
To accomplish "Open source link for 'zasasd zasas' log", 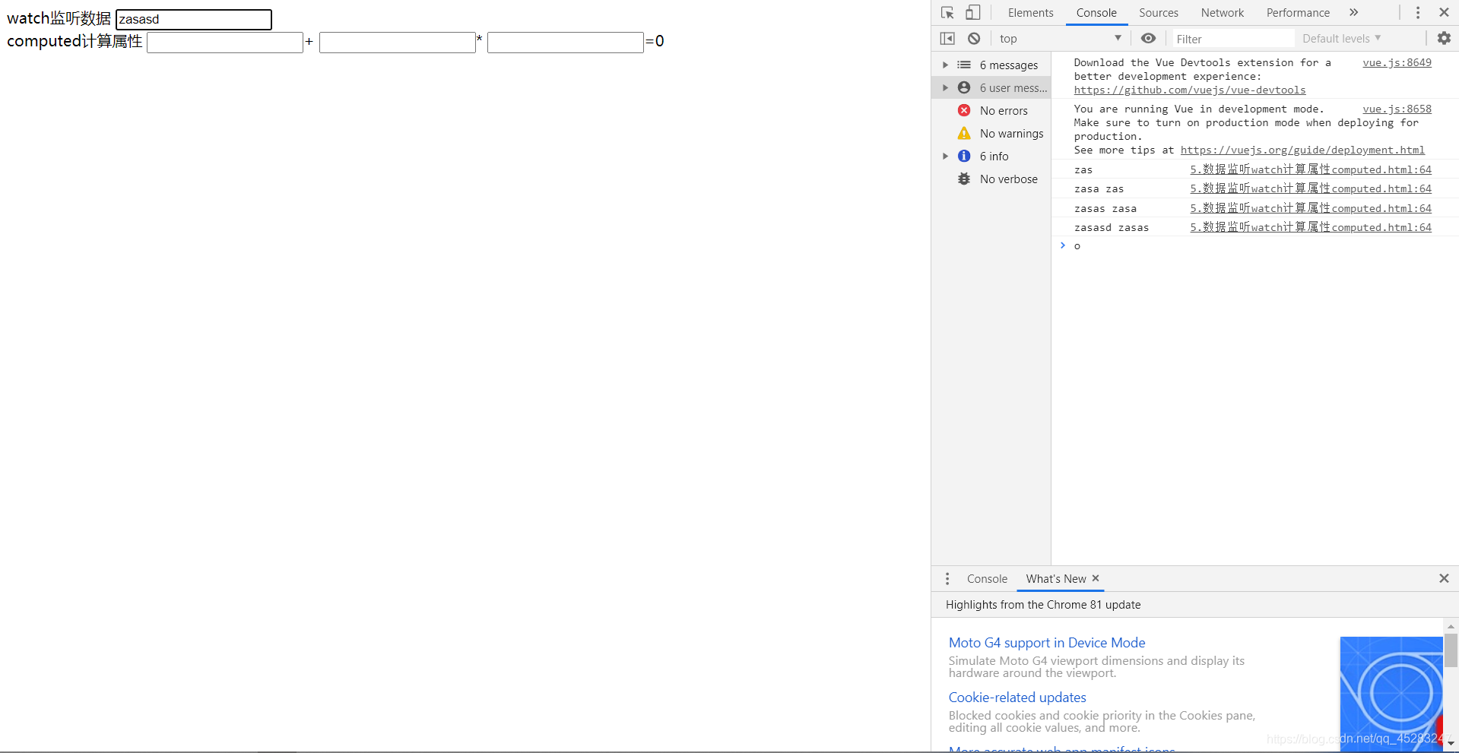I will click(1311, 228).
